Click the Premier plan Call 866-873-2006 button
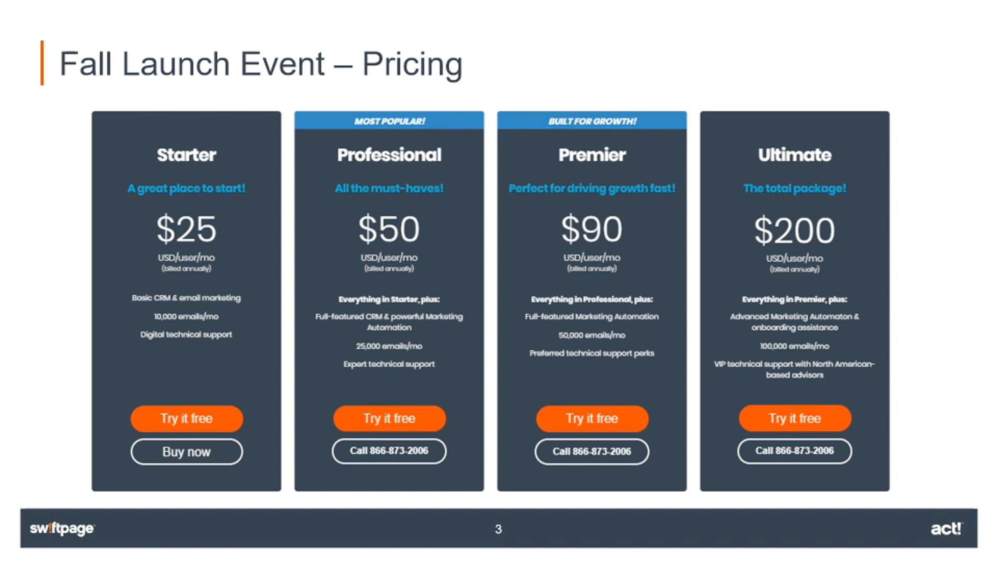 point(592,452)
